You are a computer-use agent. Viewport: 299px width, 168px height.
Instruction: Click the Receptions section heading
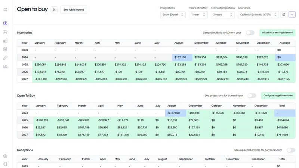pos(25,150)
